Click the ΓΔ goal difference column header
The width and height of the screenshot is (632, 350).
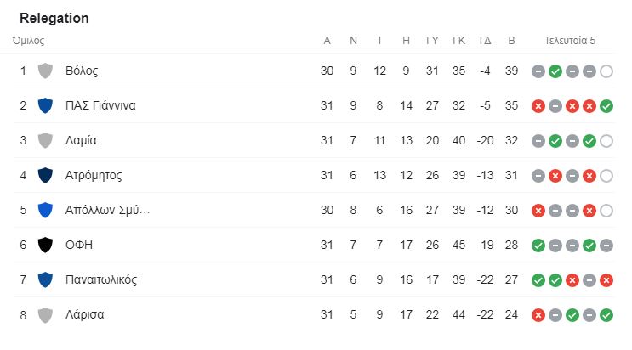[486, 41]
